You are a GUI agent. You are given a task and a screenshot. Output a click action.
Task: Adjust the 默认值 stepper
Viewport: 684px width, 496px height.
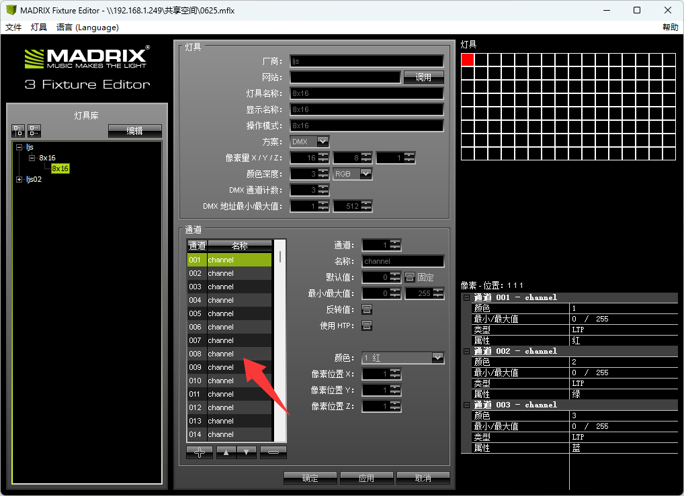395,277
